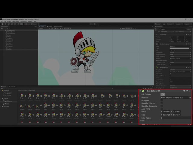Open Transform component help icon
Image resolution: width=193 pixels, height=145 pixels.
(186, 34)
